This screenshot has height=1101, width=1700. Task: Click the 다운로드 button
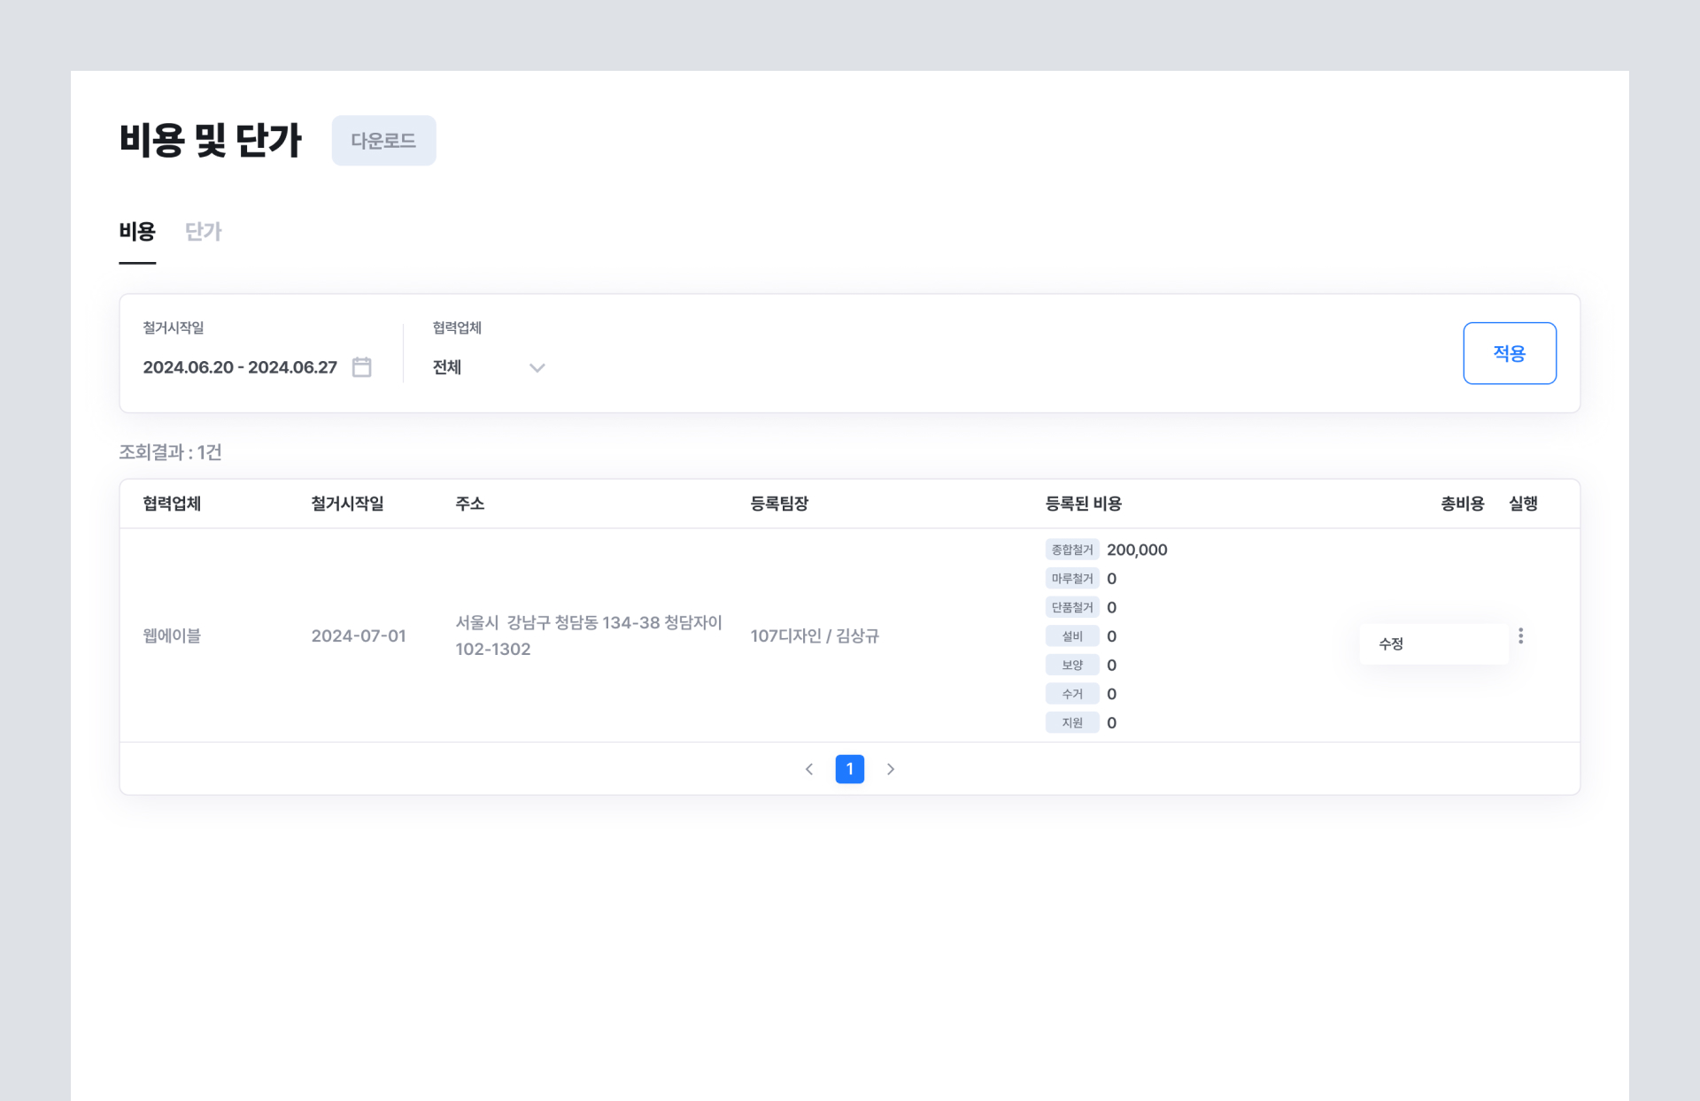pyautogui.click(x=383, y=141)
